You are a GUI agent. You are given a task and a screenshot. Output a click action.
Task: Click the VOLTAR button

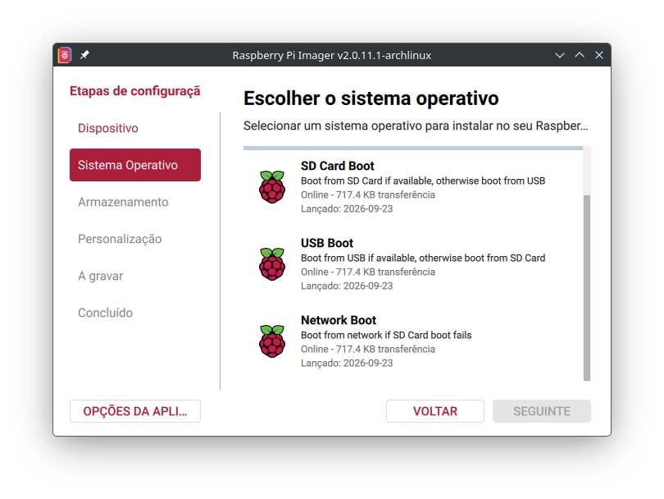[x=435, y=411]
